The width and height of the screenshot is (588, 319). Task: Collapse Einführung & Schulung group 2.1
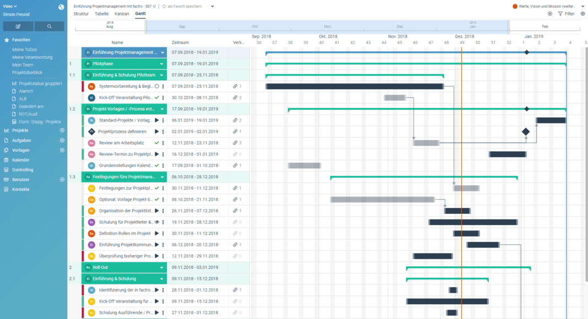[x=162, y=278]
